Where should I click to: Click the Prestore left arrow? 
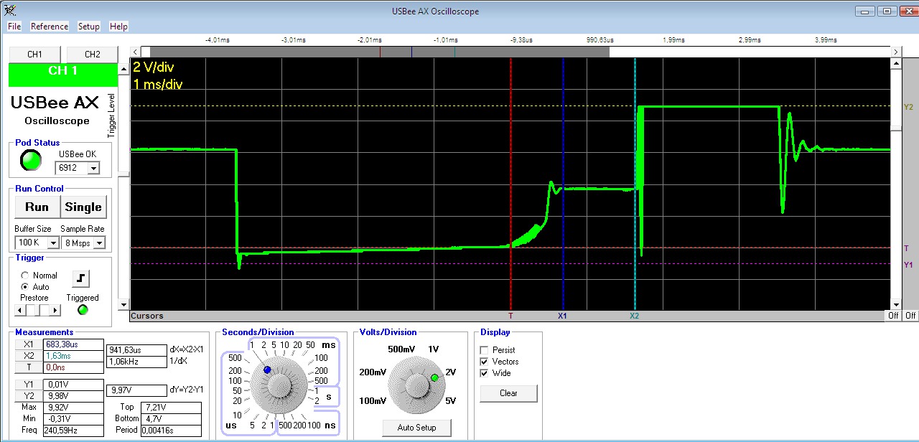point(21,310)
